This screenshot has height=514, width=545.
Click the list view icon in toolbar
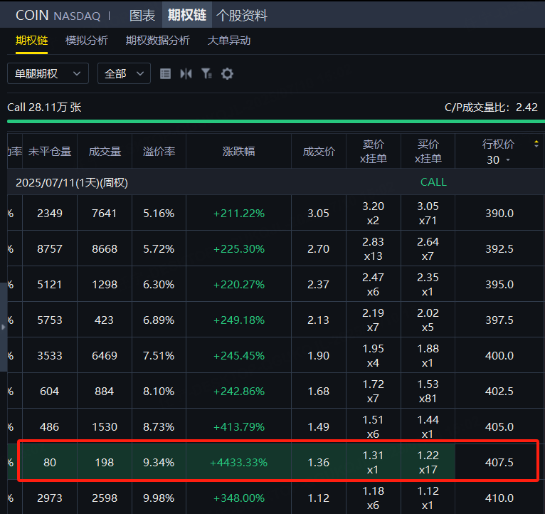click(x=165, y=73)
